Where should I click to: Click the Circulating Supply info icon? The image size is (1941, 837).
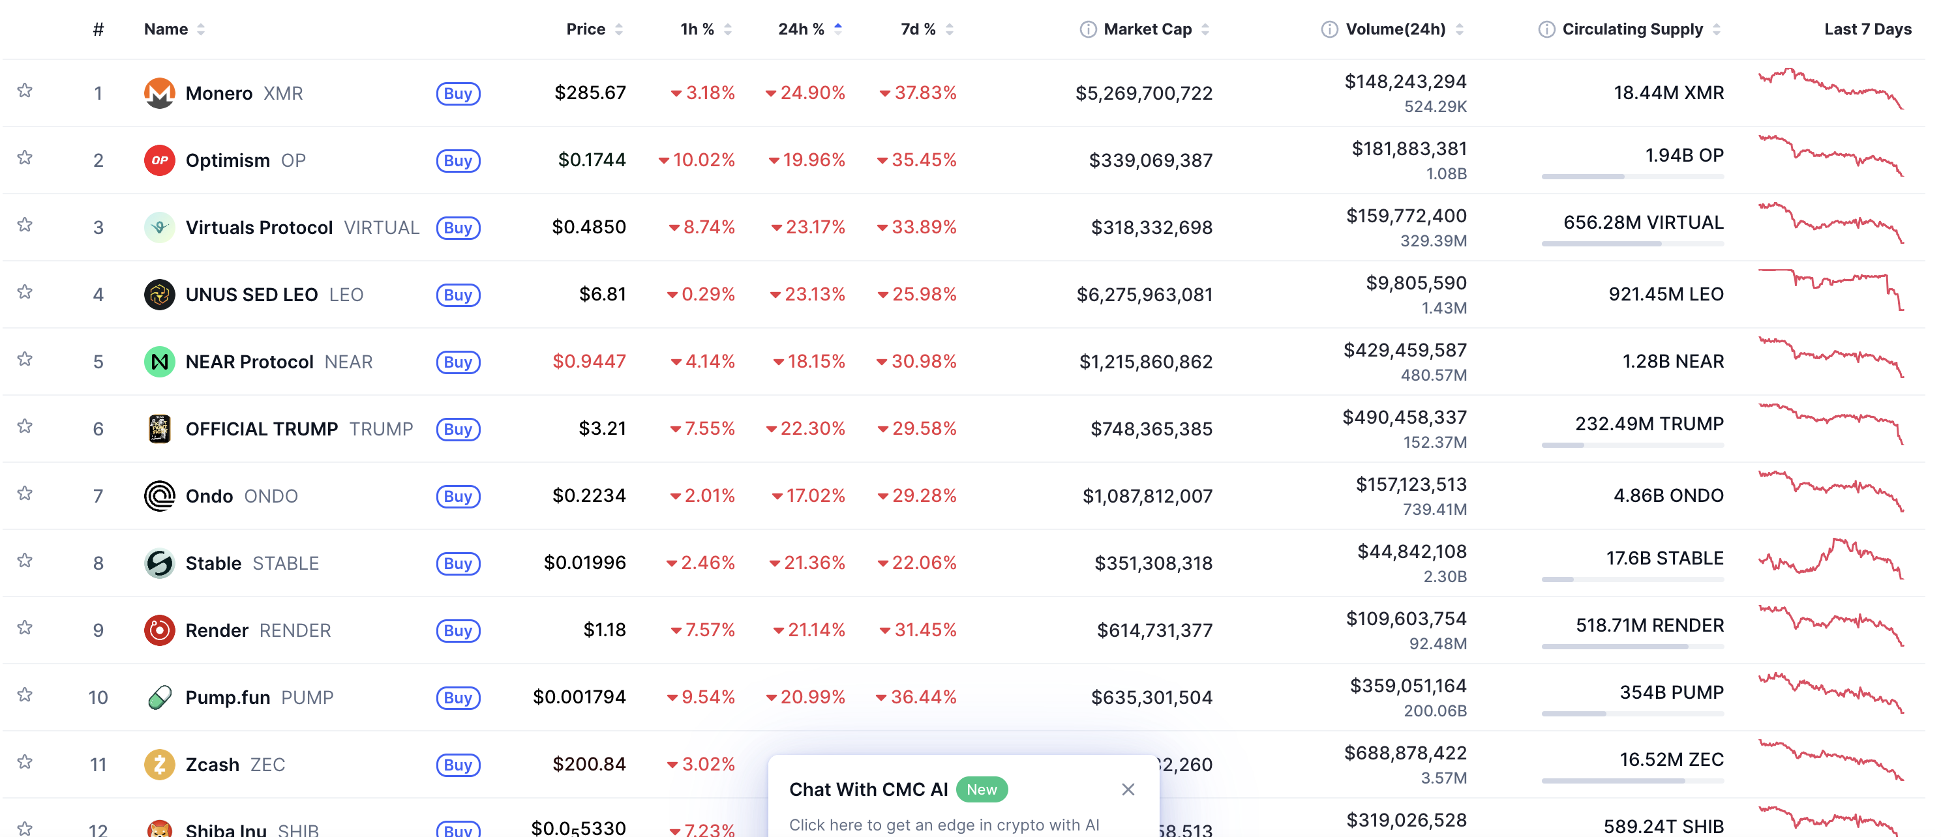click(1545, 29)
